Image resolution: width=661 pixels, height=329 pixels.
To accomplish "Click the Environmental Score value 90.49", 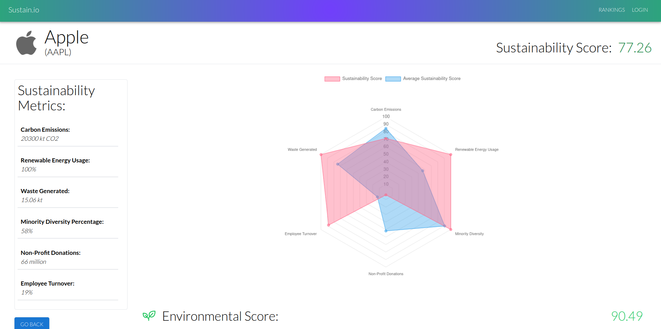I will point(627,316).
